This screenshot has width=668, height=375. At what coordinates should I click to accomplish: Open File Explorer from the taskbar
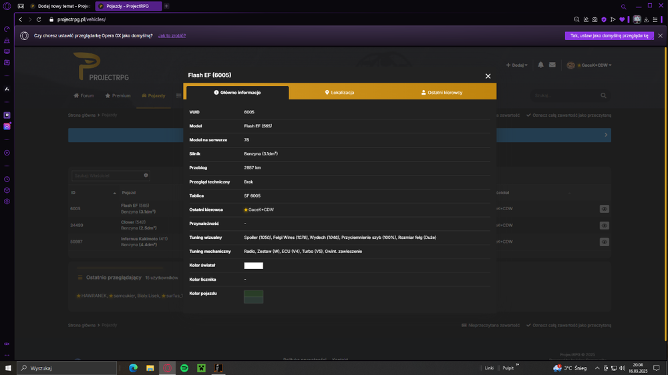pyautogui.click(x=150, y=368)
